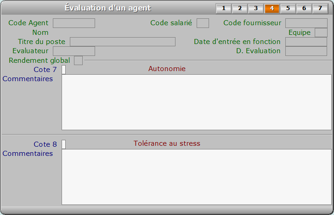334x215 pixels.
Task: Click the Tolérance au stress heading
Action: click(167, 143)
